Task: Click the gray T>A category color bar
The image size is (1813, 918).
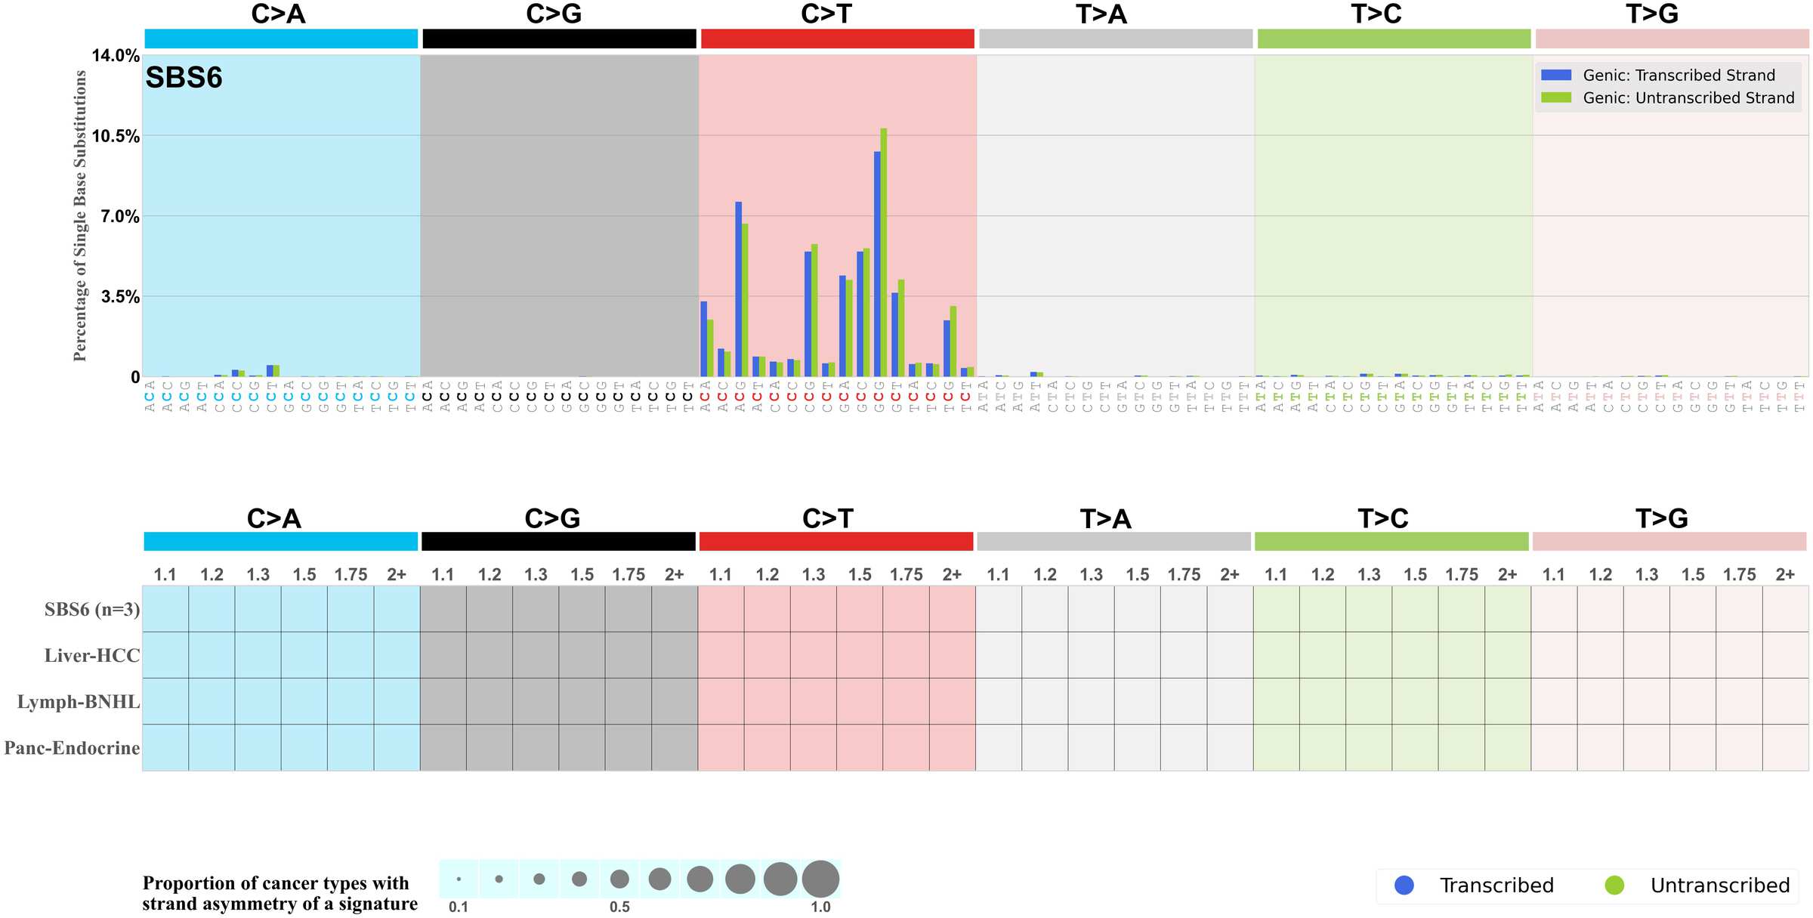Action: pos(1116,36)
